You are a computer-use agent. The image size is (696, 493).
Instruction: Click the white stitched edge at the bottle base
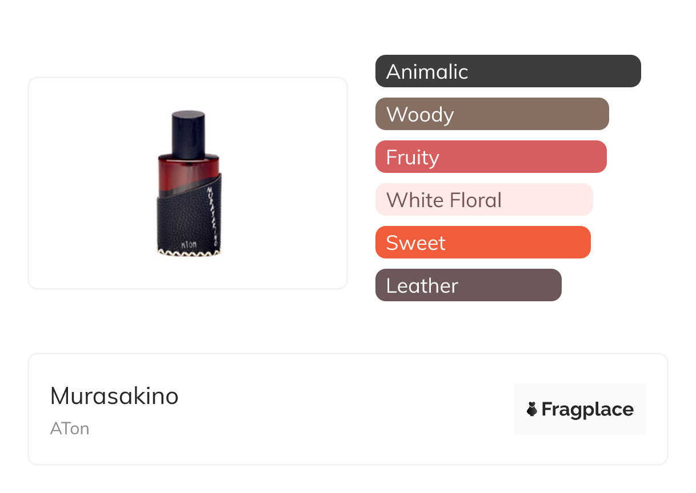tap(188, 252)
